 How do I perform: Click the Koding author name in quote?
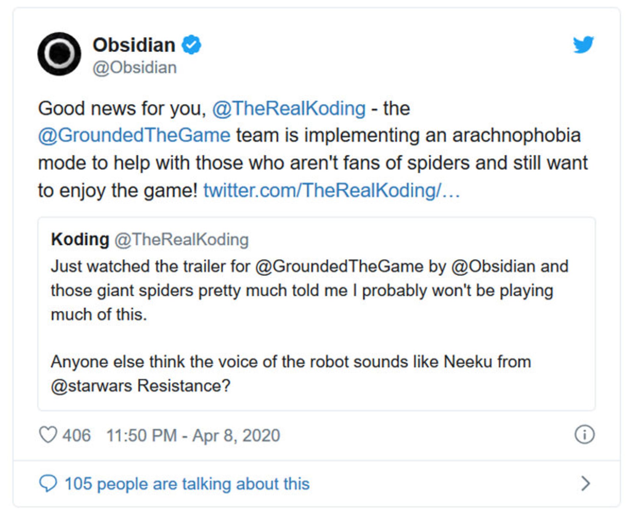click(80, 239)
